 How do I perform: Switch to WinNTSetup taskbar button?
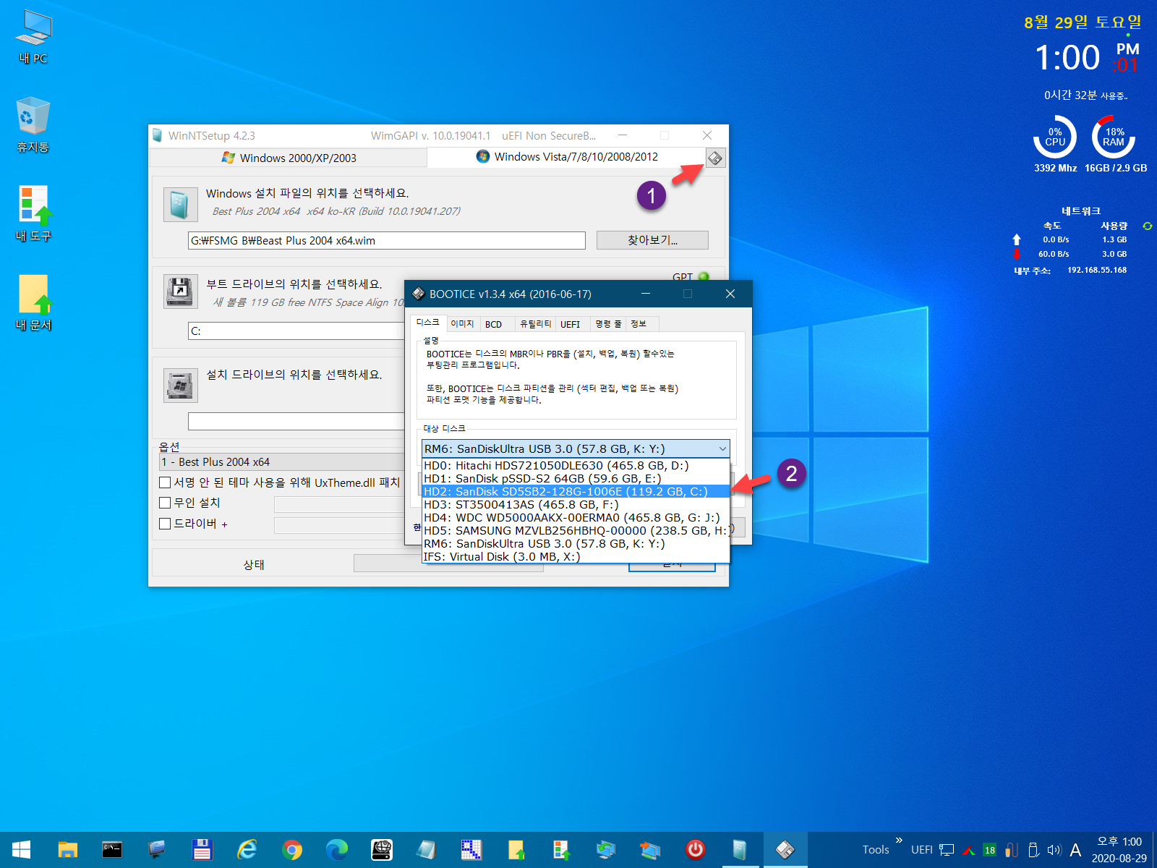[x=740, y=849]
